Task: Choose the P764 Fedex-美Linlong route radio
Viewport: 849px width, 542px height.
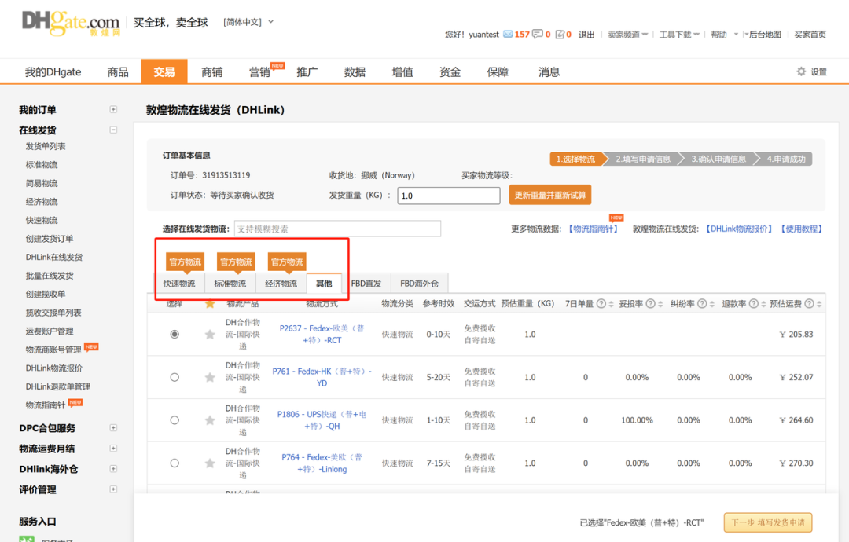Action: [x=174, y=463]
